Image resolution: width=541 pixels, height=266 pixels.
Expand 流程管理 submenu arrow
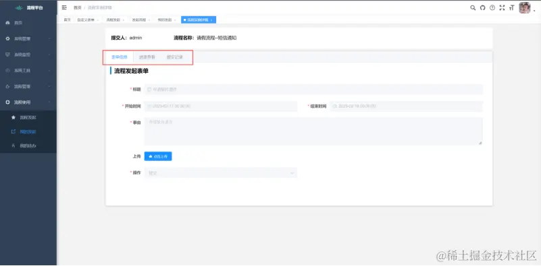[x=49, y=86]
